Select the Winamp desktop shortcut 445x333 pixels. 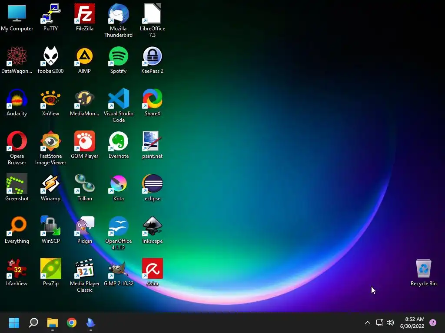[x=50, y=187]
